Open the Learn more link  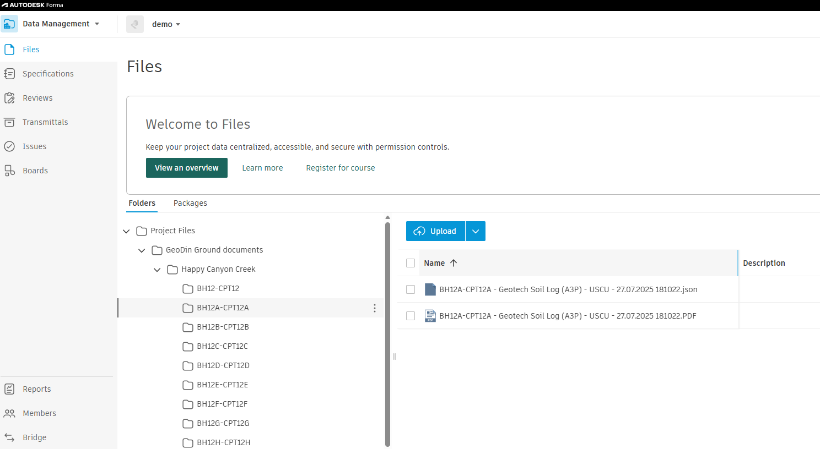coord(262,168)
